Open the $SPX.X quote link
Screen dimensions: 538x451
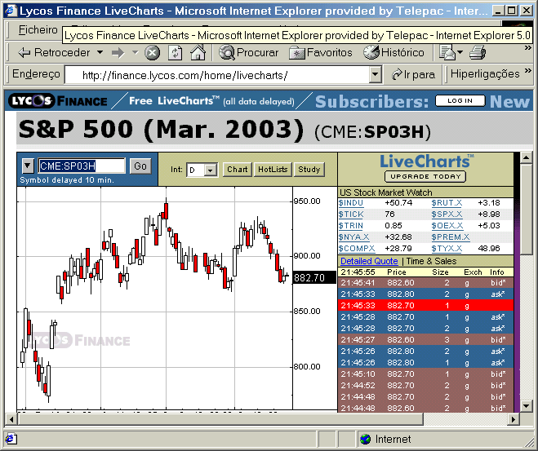pyautogui.click(x=447, y=214)
